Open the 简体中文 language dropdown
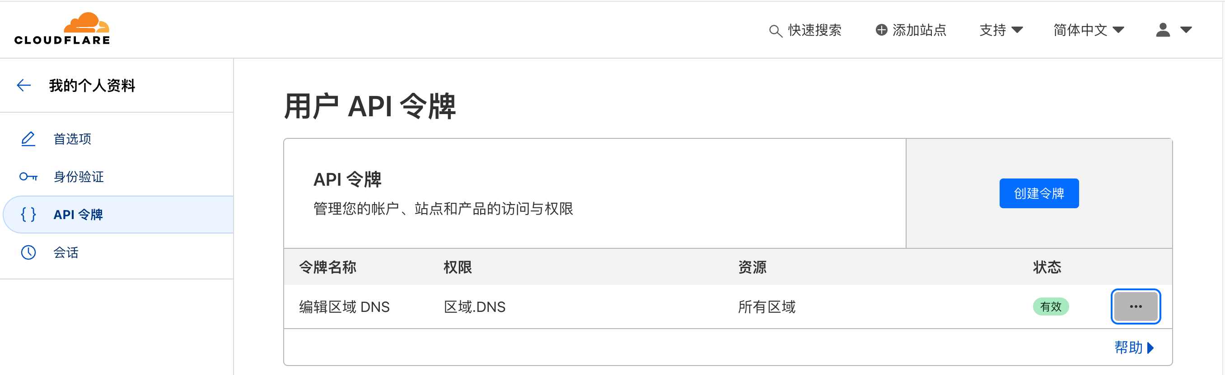 1088,30
